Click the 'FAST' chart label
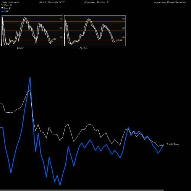This screenshot has height=191, width=191. [x=20, y=48]
